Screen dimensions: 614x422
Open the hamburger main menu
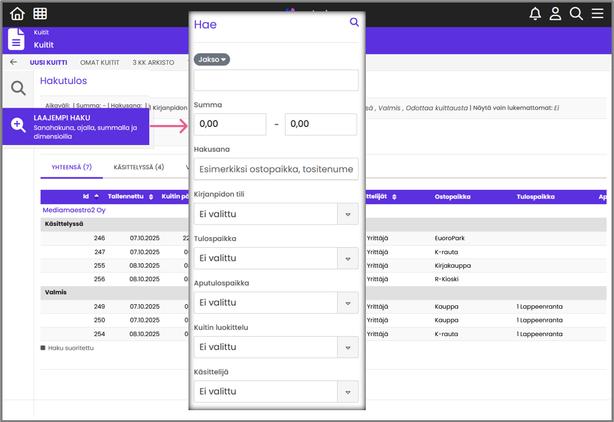[x=598, y=14]
